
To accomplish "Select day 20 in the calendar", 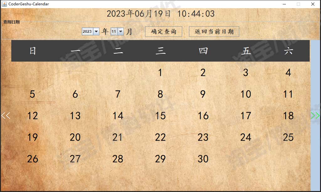I will [75, 137].
